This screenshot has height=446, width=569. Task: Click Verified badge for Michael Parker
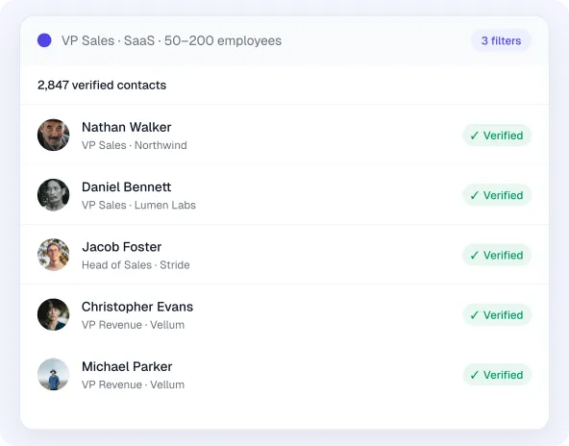pos(497,375)
